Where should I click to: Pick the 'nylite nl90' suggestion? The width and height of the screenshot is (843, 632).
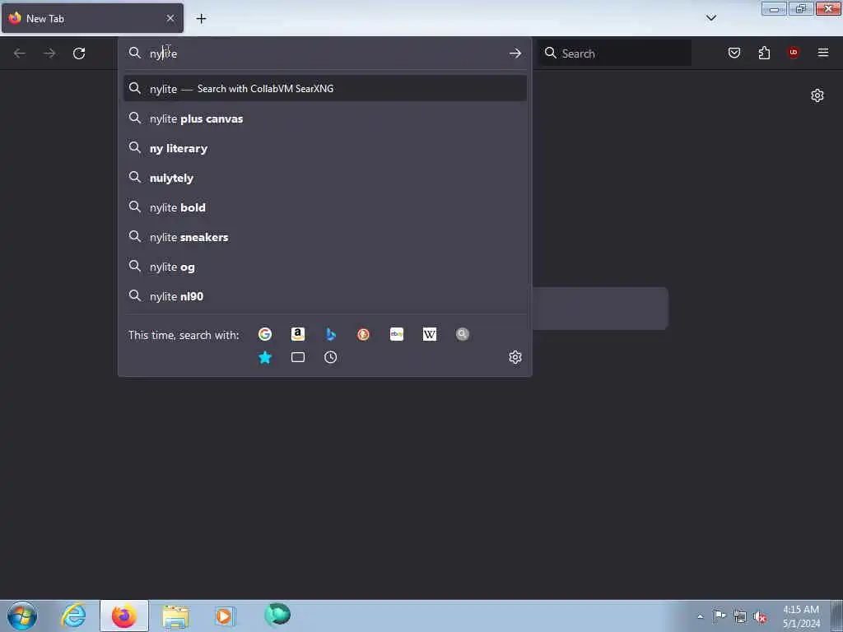coord(324,296)
